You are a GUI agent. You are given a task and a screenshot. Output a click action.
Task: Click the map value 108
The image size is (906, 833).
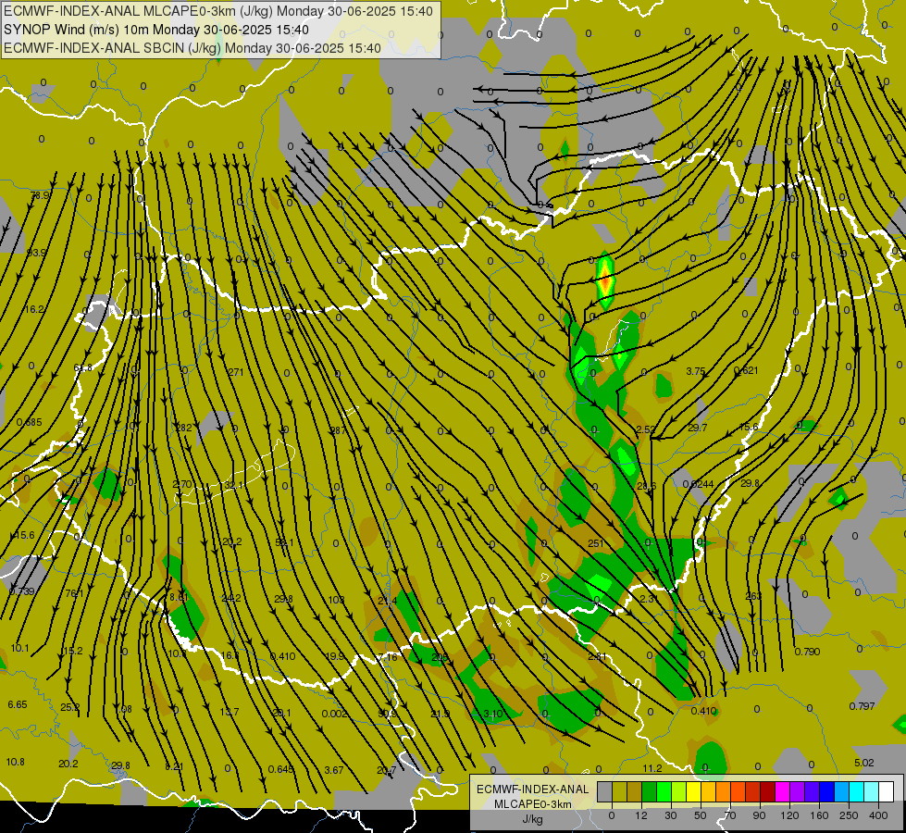pyautogui.click(x=336, y=600)
